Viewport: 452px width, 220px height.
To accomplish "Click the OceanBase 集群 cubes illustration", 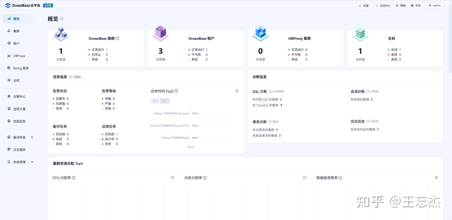I will point(61,34).
